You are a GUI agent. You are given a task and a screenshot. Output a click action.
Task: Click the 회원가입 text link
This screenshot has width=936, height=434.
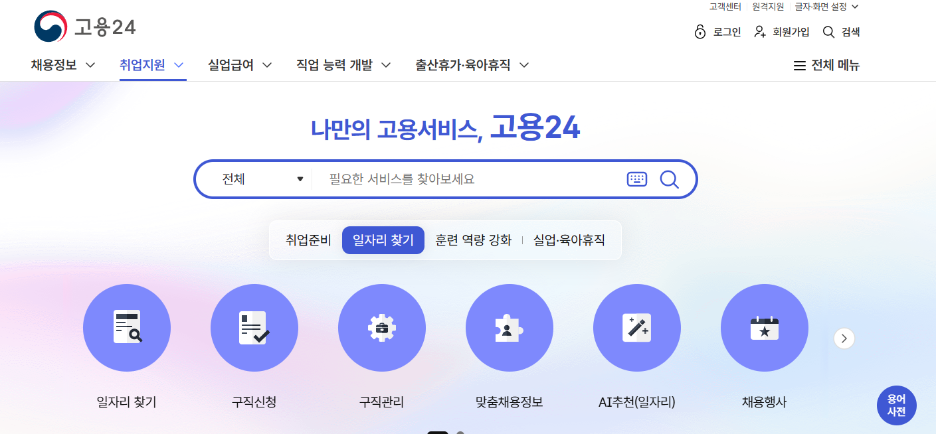coord(791,32)
